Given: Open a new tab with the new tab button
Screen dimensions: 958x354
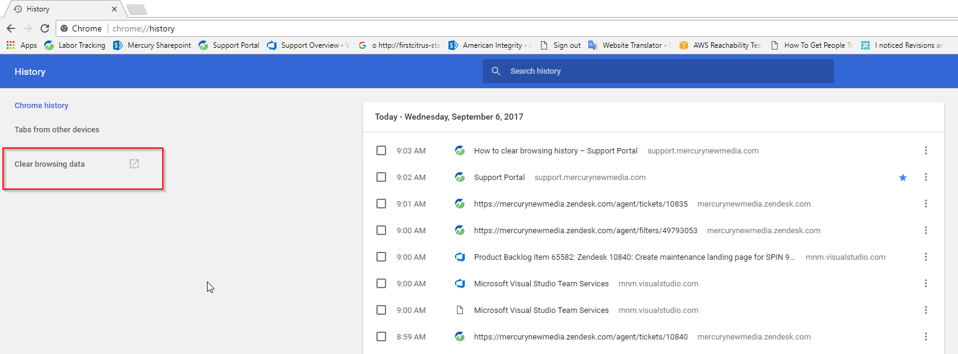Looking at the screenshot, I should click(x=137, y=10).
